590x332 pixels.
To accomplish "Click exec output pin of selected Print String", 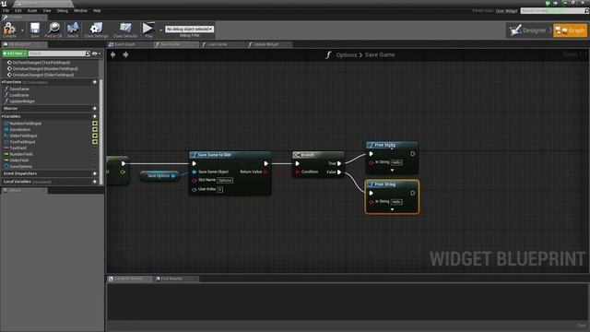I will pyautogui.click(x=412, y=193).
